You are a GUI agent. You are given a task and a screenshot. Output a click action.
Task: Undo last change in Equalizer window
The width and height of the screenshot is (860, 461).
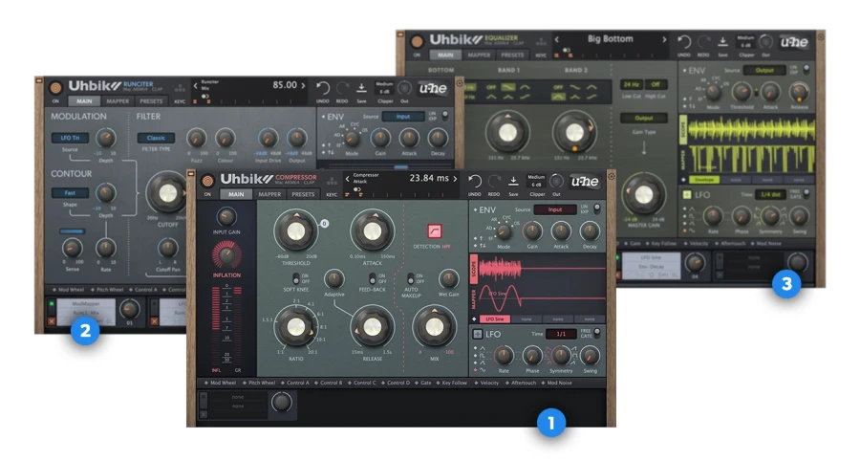[x=684, y=42]
